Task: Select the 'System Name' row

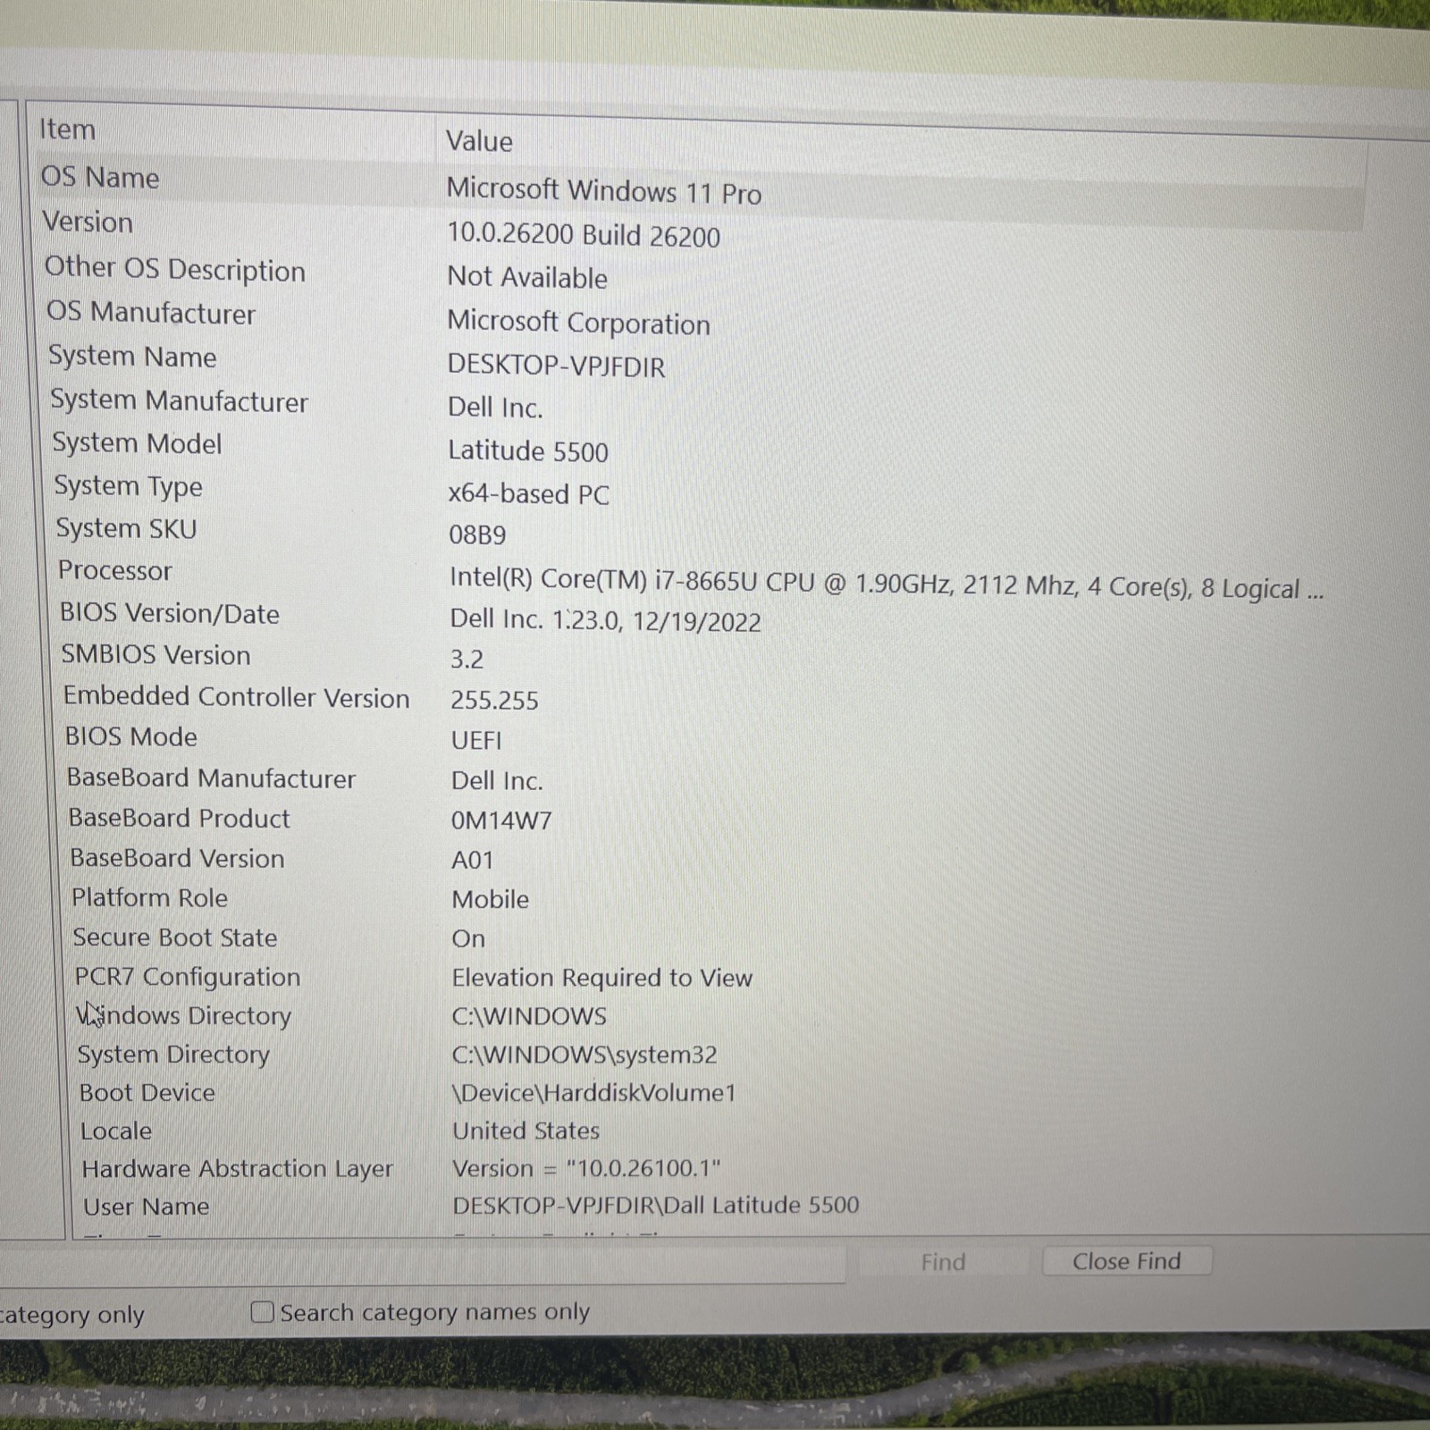Action: 132,357
